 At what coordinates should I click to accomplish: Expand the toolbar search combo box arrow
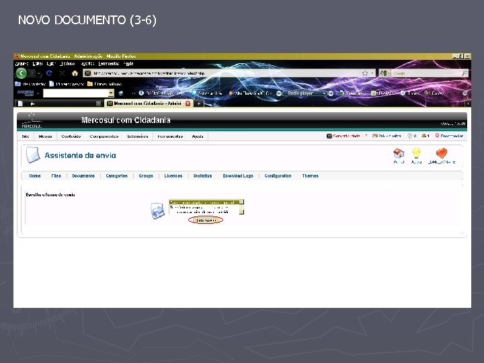111,93
